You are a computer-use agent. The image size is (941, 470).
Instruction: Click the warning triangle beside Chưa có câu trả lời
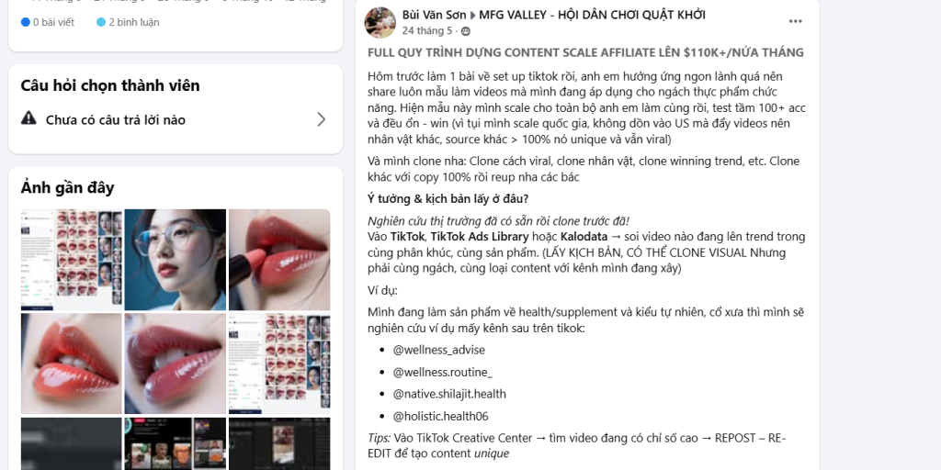[28, 118]
